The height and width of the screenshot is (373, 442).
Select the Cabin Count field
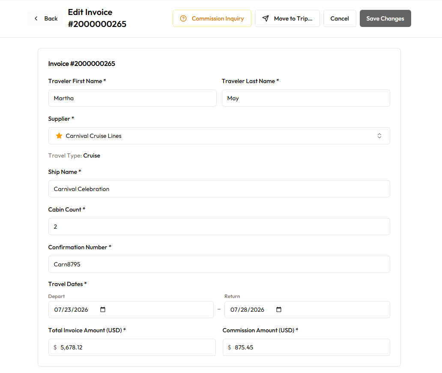(x=219, y=227)
